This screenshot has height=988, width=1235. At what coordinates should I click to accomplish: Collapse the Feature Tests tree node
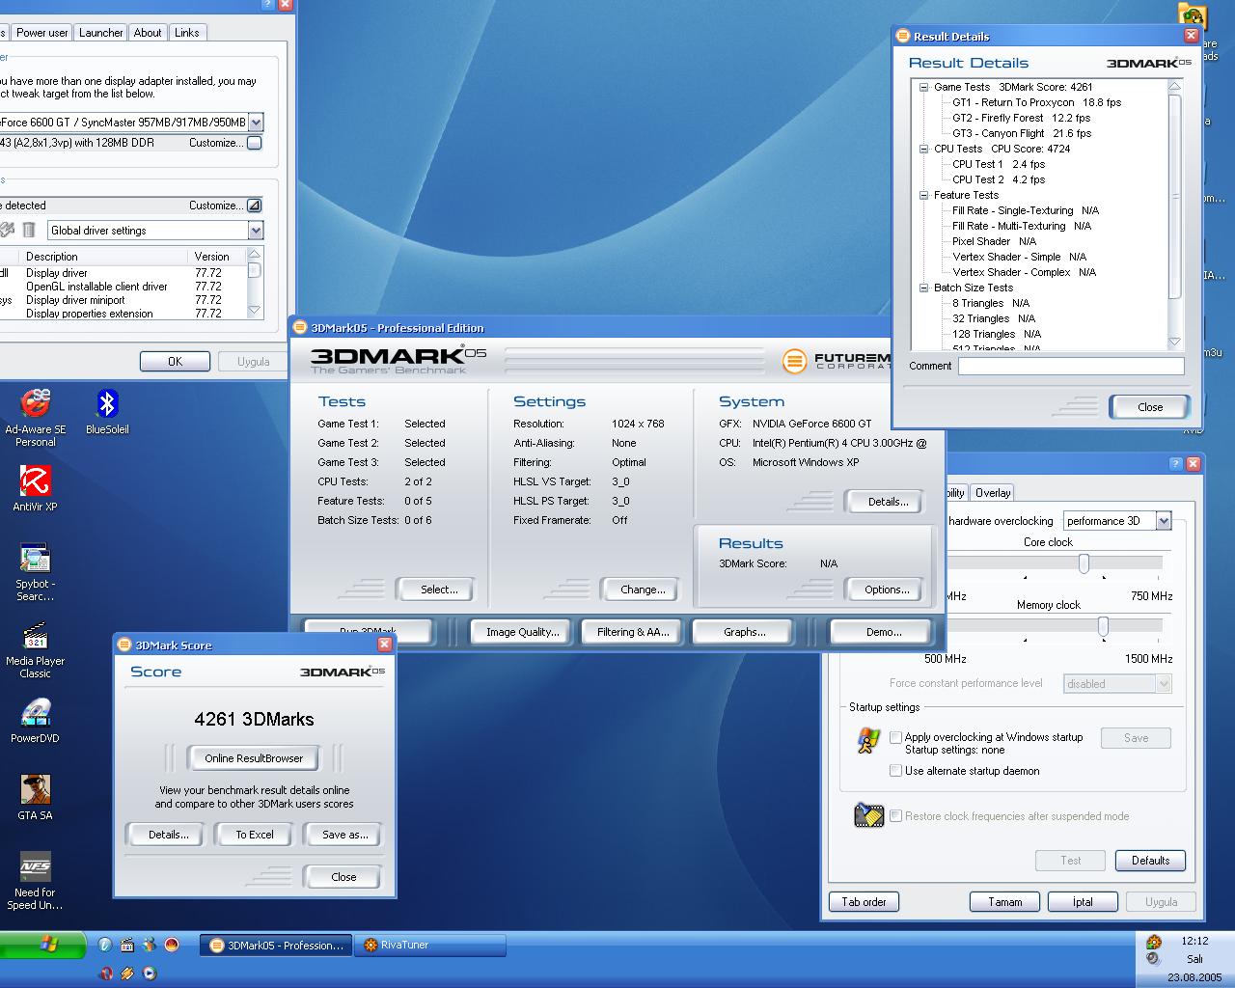923,195
